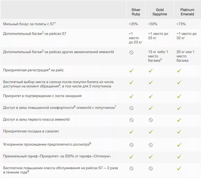
Task: Click footnote 3 in Gold baggage cell
Action: 161,60
